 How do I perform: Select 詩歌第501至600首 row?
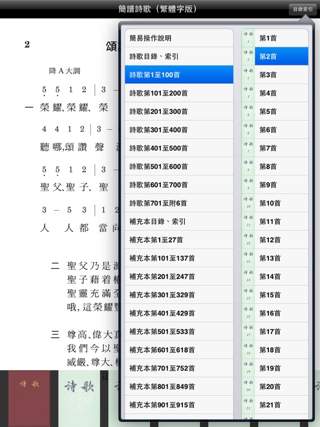click(179, 166)
